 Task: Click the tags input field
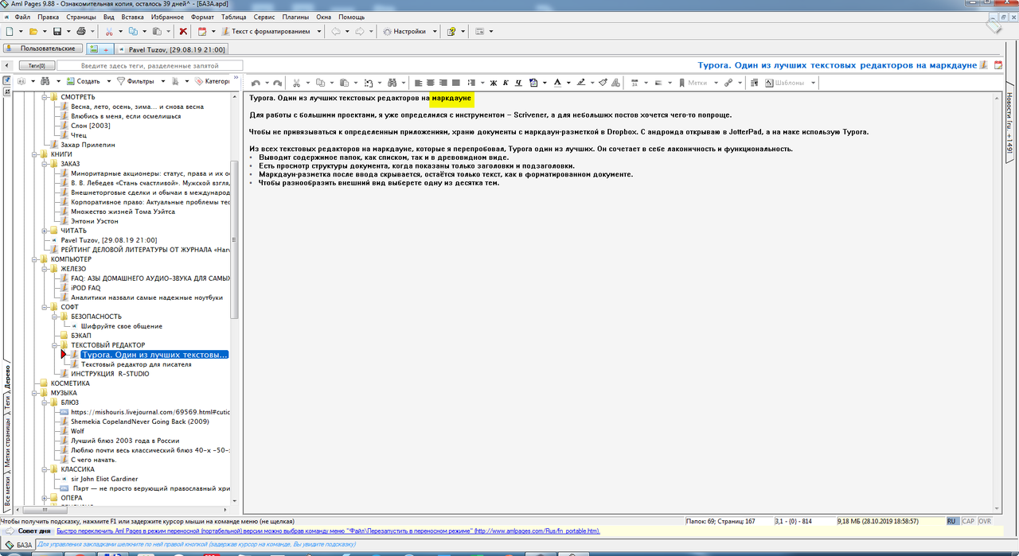(149, 65)
